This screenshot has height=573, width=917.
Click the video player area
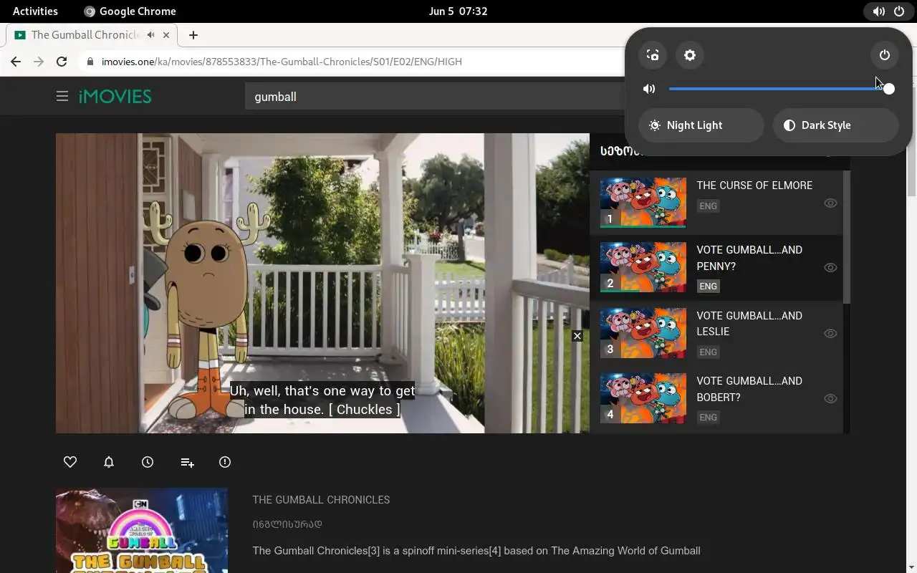click(x=322, y=283)
